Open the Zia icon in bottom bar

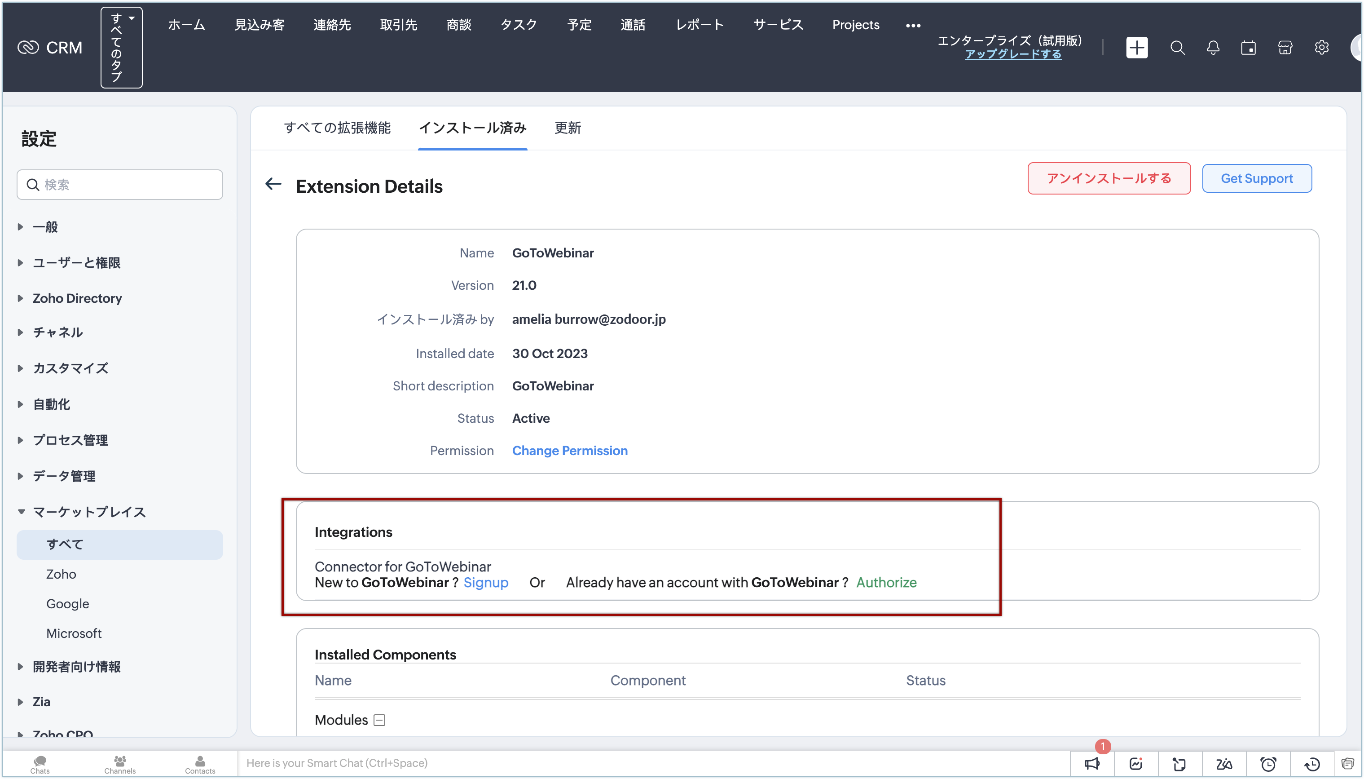pos(1224,763)
